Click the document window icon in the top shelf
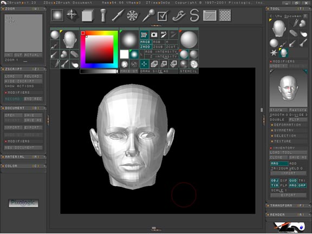Image resolution: width=312 pixels, height=234 pixels. [x=210, y=15]
